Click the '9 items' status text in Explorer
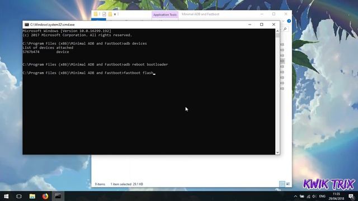 click(x=100, y=184)
